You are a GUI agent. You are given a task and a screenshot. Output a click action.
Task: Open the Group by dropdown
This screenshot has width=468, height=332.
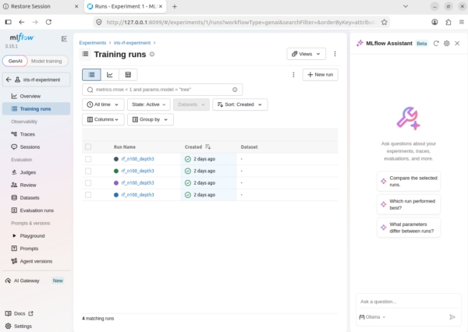(151, 119)
